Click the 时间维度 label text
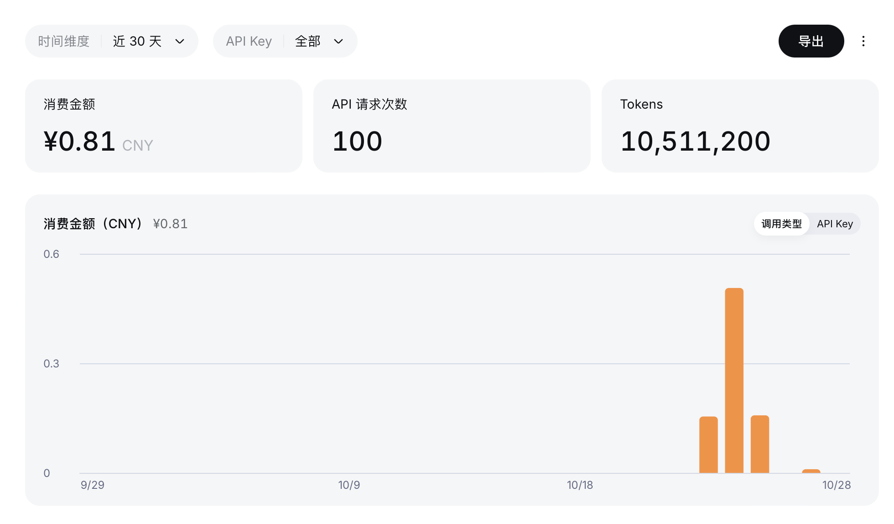Viewport: 894px width, 524px height. pyautogui.click(x=63, y=42)
